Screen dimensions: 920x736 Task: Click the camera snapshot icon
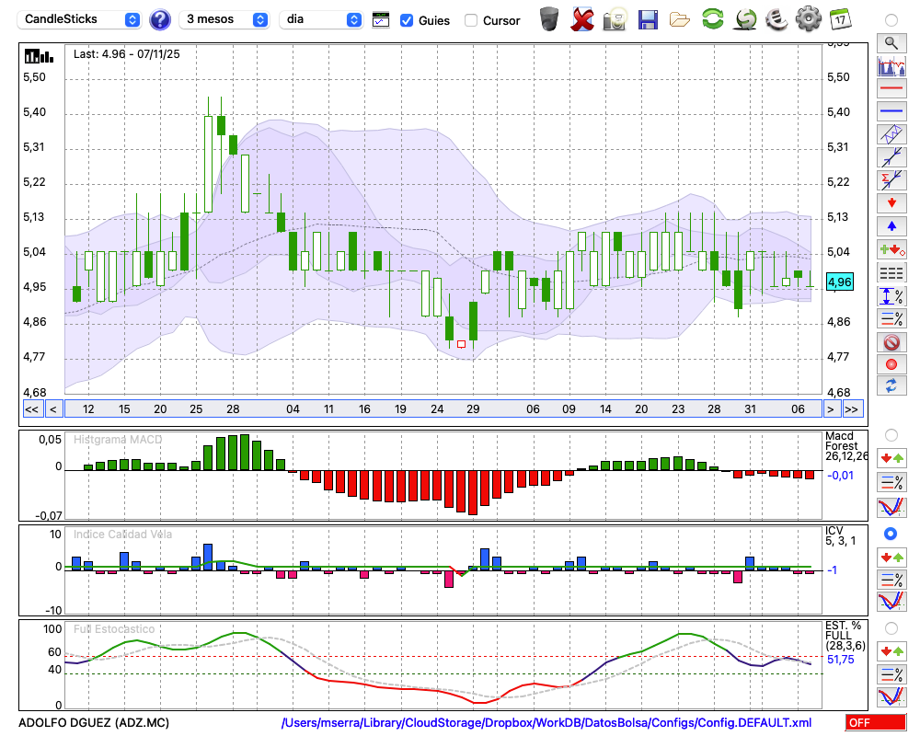pyautogui.click(x=614, y=18)
